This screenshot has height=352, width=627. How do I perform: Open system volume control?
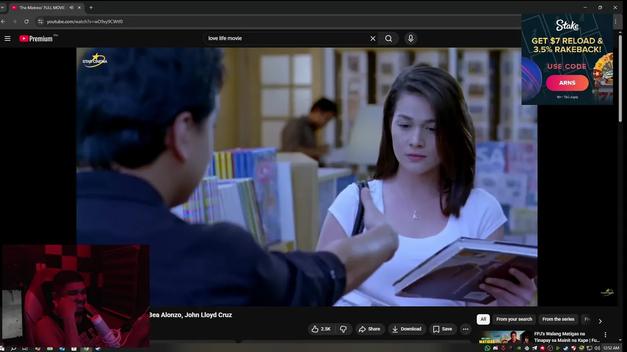click(597, 348)
